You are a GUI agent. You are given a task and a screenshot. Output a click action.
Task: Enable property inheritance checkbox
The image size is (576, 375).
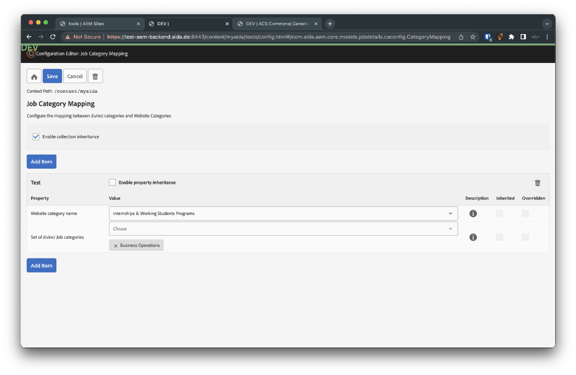tap(112, 183)
